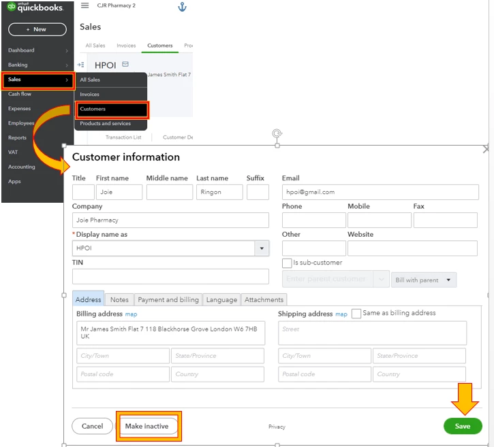This screenshot has height=447, width=494.
Task: Open the Billing address map link
Action: 131,314
